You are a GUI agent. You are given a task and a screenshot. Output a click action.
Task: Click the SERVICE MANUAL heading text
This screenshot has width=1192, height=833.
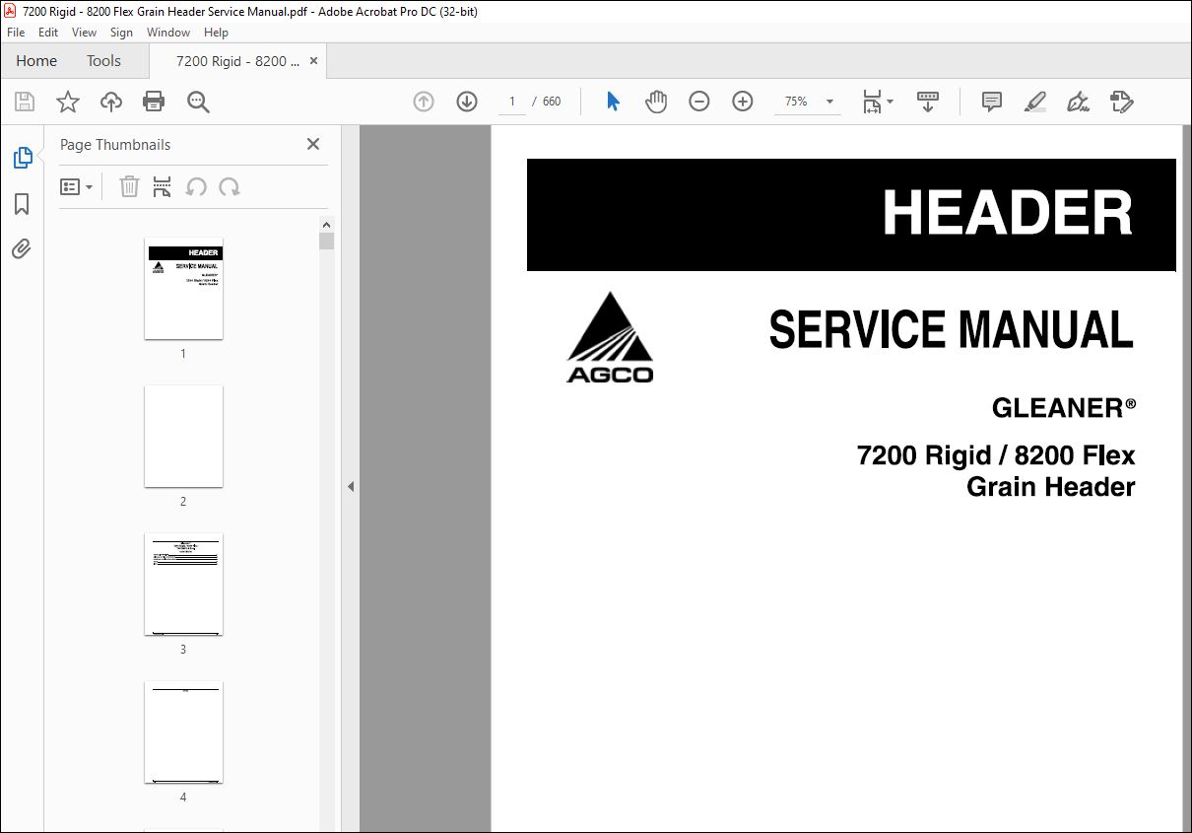(951, 330)
